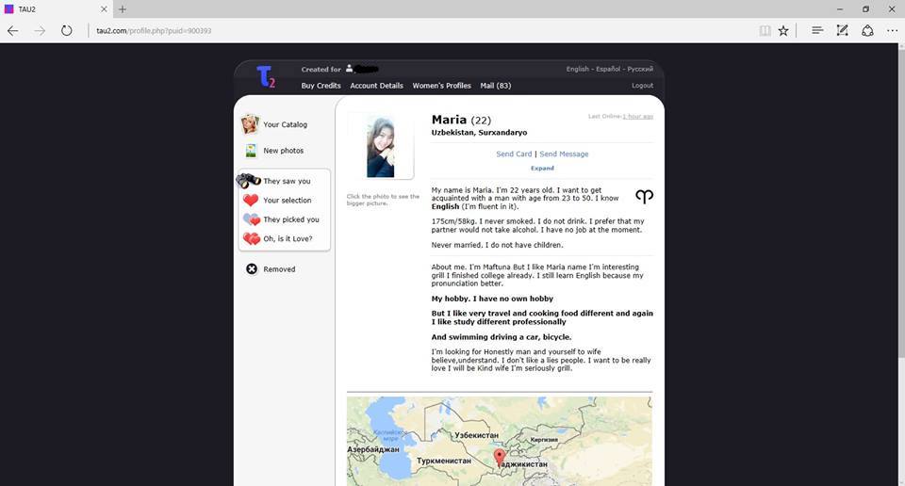This screenshot has width=905, height=486.
Task: Expand Maria's profile details
Action: pos(542,169)
